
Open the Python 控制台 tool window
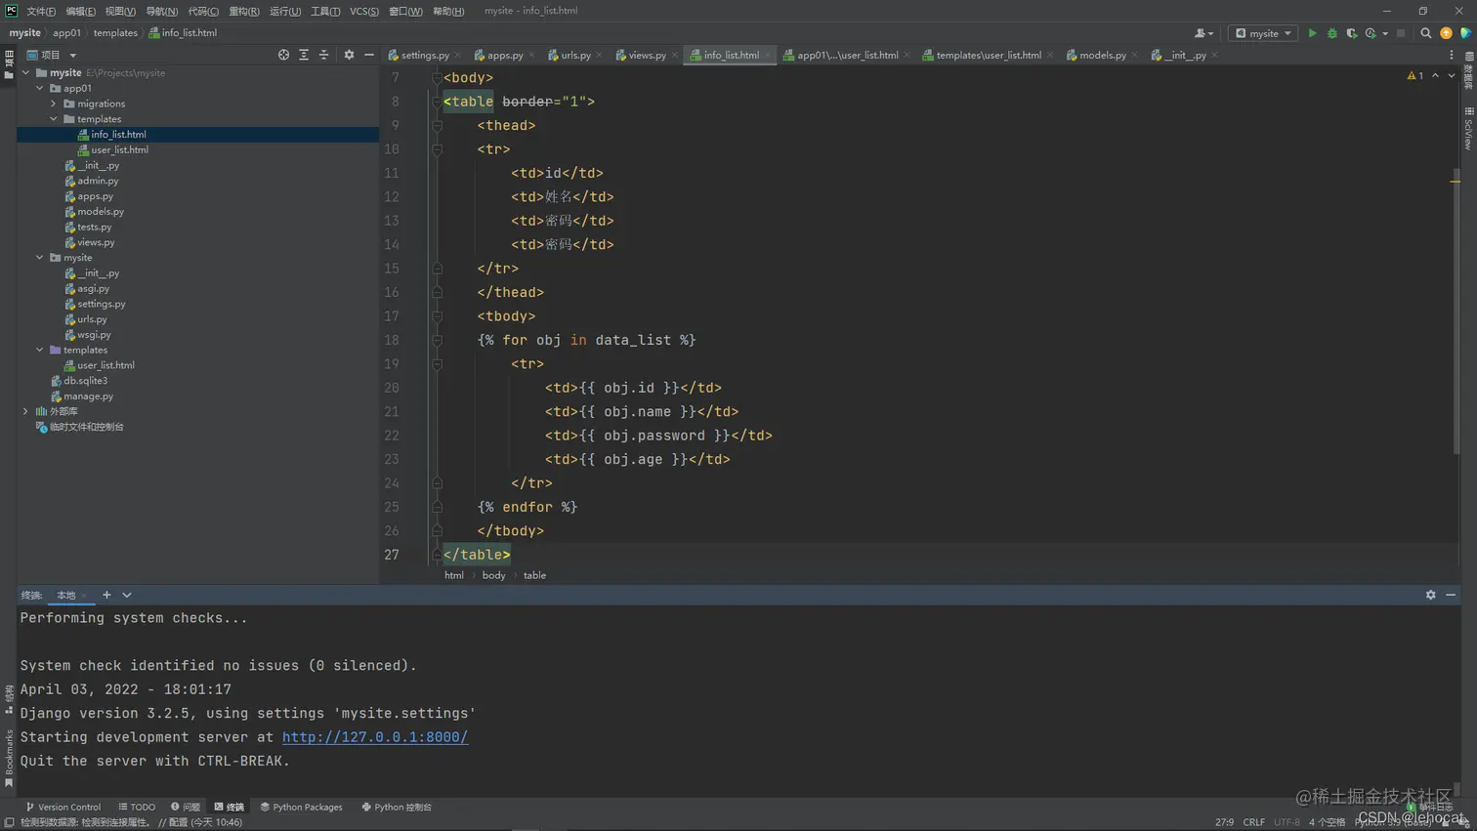coord(397,807)
